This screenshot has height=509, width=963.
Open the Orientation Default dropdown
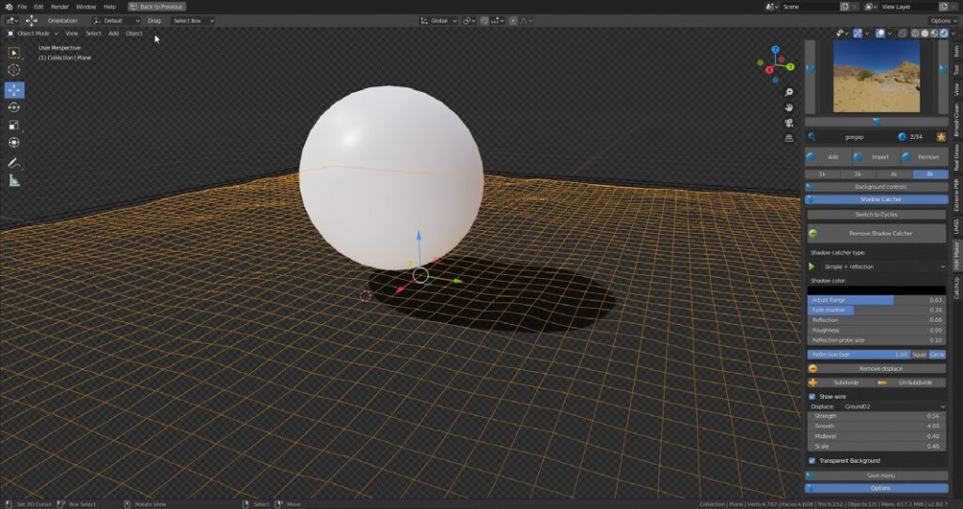117,21
